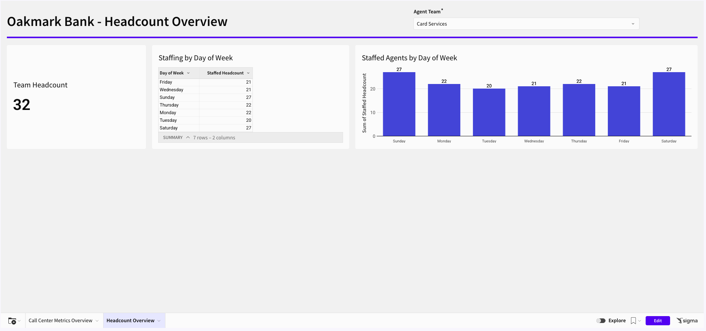
Task: Click the Sum of Staffed Headcount axis label
Action: pos(364,103)
